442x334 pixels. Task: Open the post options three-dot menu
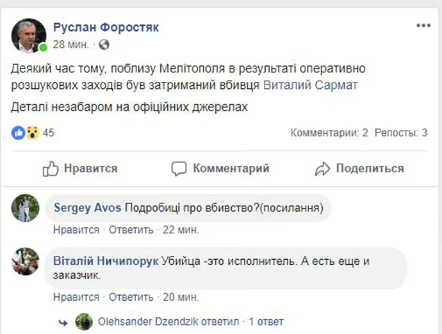(x=423, y=26)
